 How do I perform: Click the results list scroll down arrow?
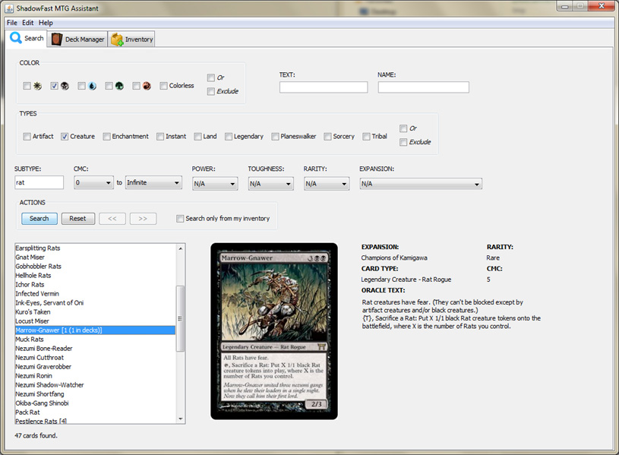coord(181,419)
